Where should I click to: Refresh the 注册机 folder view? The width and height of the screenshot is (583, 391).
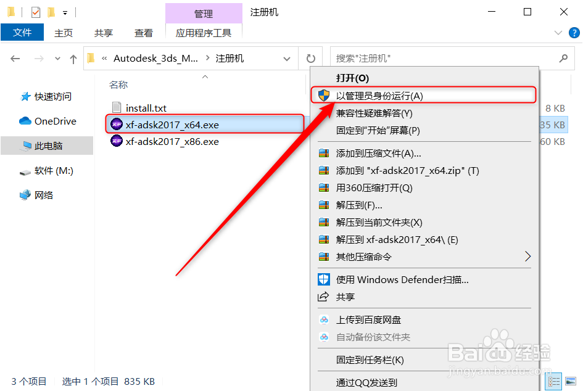pyautogui.click(x=310, y=59)
